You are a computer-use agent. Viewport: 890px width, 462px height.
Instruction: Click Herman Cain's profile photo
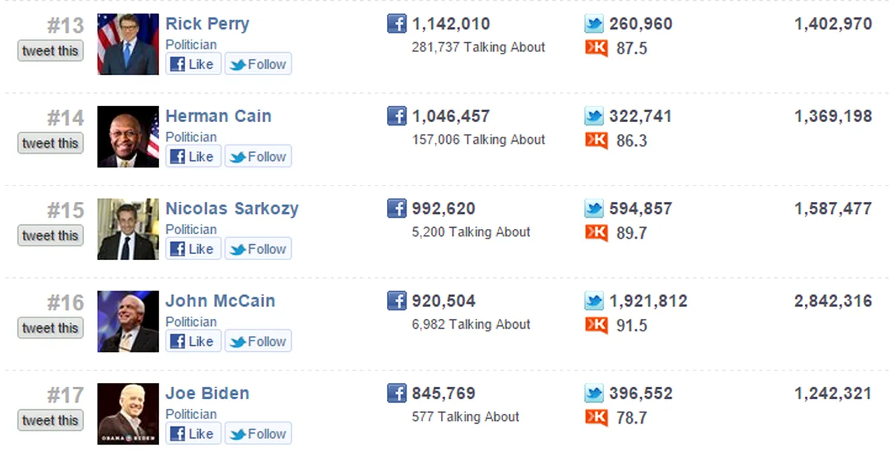point(128,137)
